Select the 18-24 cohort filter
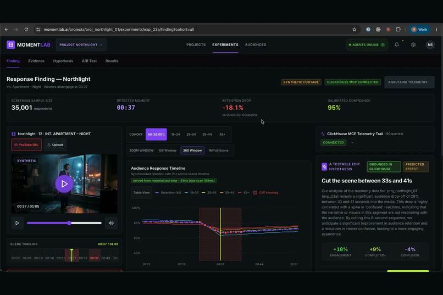The width and height of the screenshot is (443, 295). 175,135
